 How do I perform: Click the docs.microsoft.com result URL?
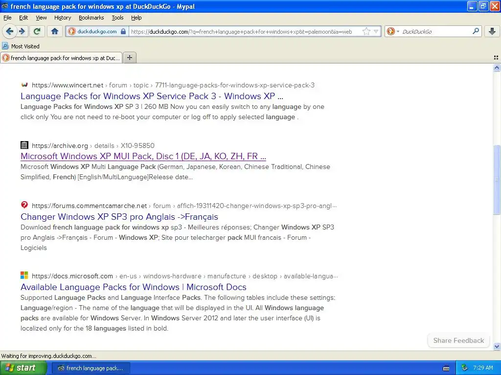point(184,276)
